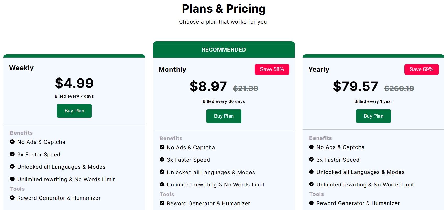Click the RECOMMENDED banner above Monthly plan
Viewport: 446px width, 210px height.
pos(224,49)
